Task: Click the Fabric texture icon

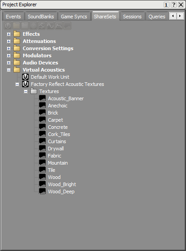Action: click(x=42, y=156)
